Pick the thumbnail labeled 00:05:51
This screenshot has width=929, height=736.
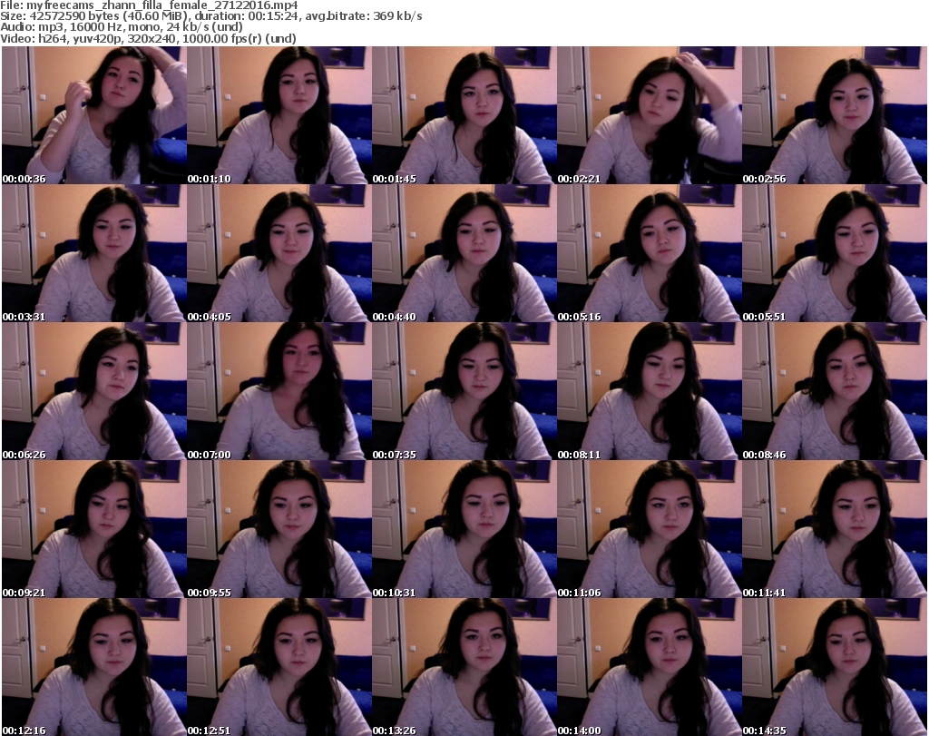coord(834,253)
